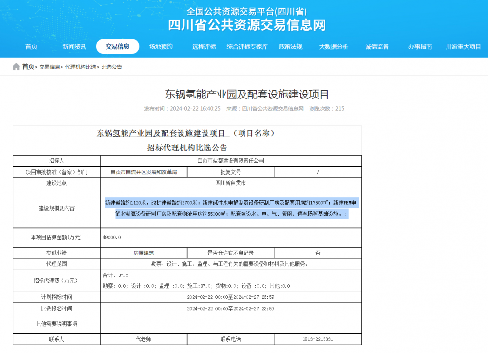Click the platform header 全国公共资源交易平台(四川省)

pos(247,12)
